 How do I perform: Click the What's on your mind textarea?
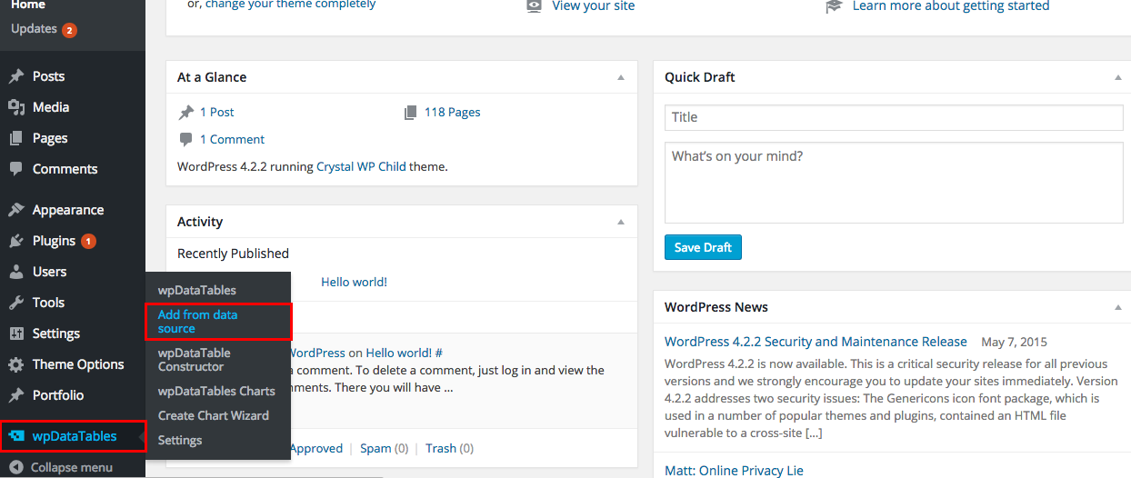point(894,183)
